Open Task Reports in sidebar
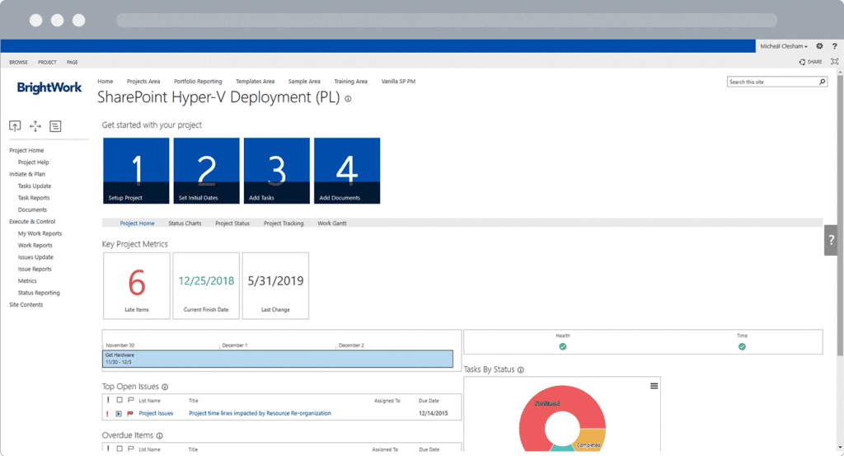The image size is (844, 456). click(33, 198)
